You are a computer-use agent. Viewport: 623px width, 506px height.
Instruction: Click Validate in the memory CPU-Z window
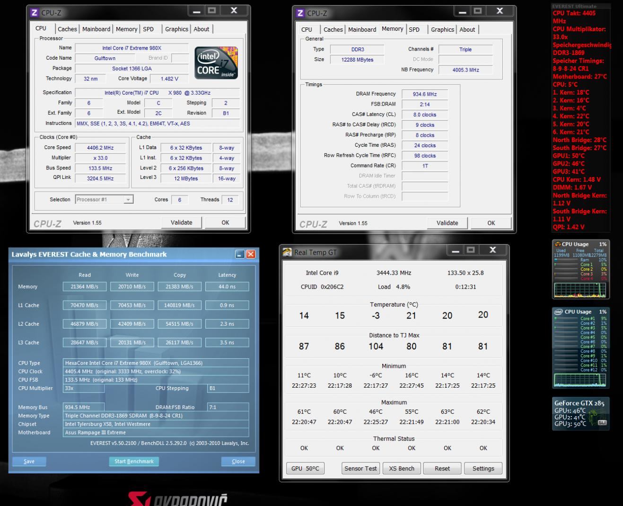point(448,223)
